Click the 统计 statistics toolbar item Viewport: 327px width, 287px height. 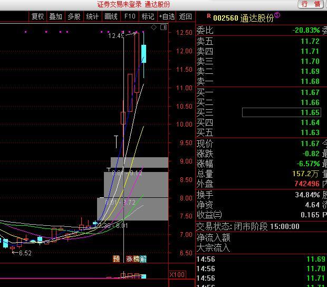click(x=92, y=16)
